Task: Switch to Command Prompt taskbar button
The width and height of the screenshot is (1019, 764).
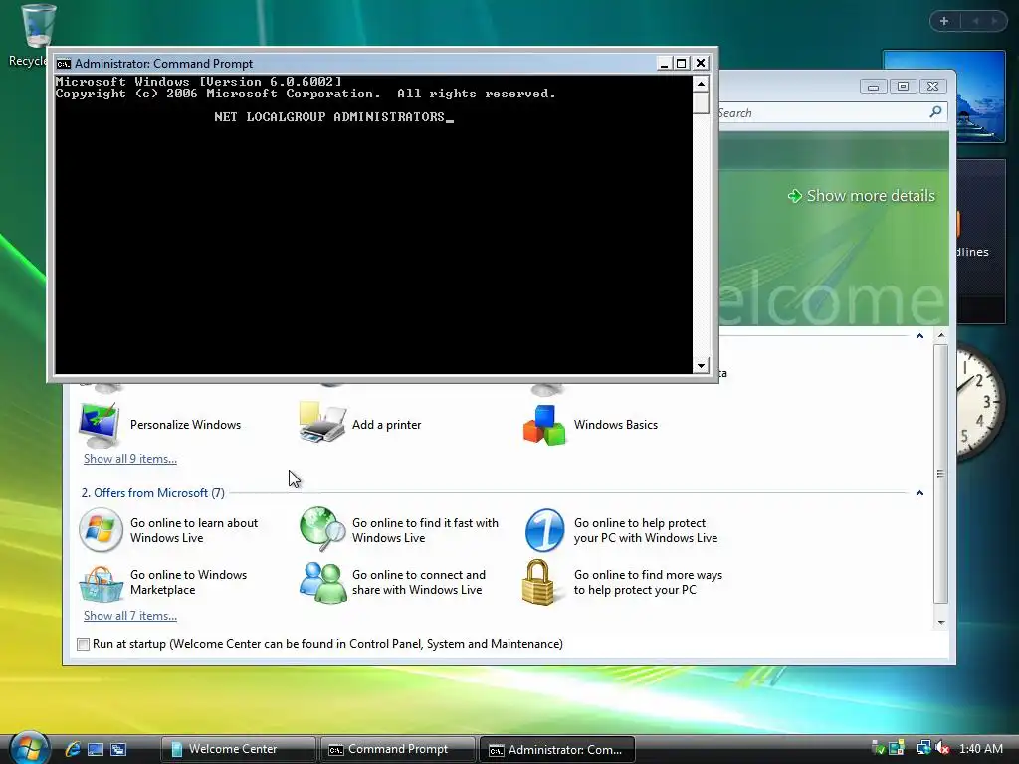Action: (397, 749)
